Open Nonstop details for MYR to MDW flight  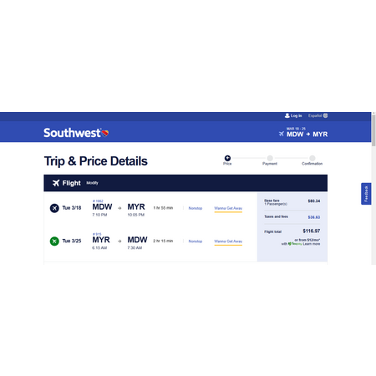pyautogui.click(x=196, y=241)
